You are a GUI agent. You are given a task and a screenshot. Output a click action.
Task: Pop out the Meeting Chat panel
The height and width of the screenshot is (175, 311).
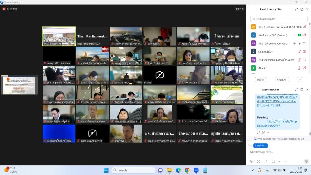pos(302,90)
